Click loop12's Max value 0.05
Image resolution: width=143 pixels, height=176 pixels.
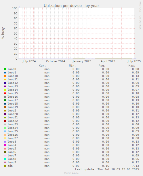tap(136, 83)
